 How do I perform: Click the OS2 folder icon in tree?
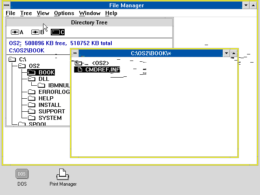click(22, 66)
